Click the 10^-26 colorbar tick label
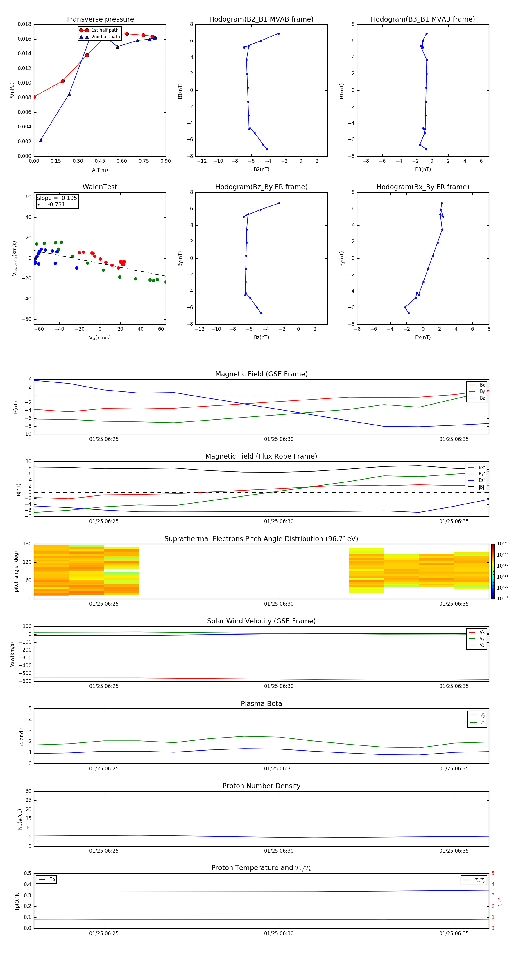This screenshot has height=959, width=523. [x=503, y=543]
